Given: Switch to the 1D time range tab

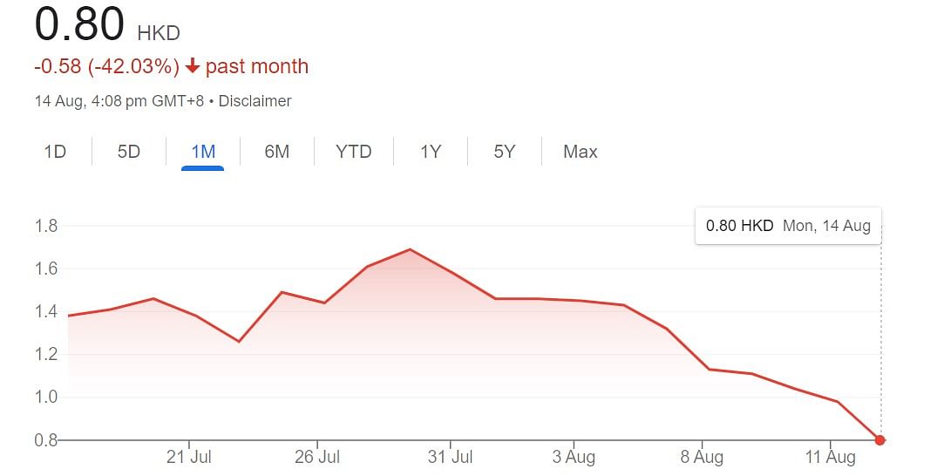Looking at the screenshot, I should pos(55,152).
